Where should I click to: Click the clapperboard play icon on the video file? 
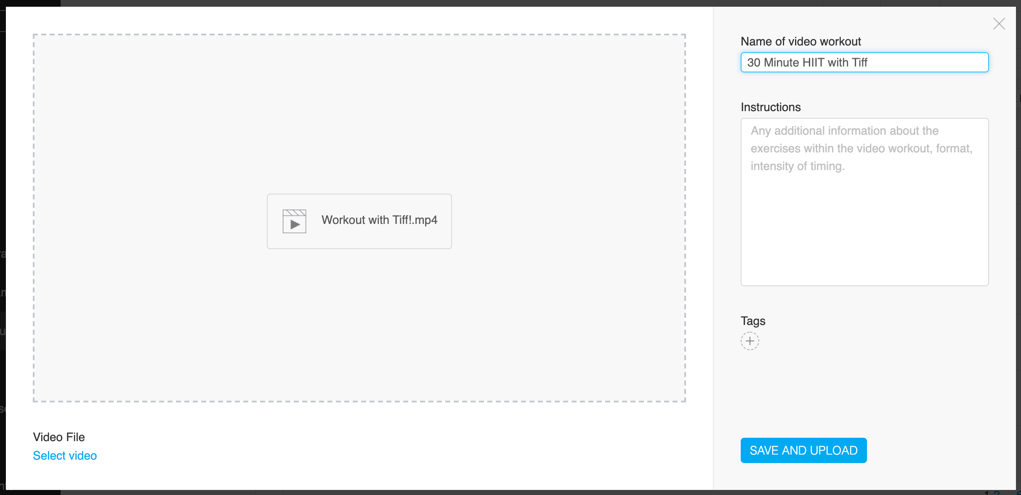point(295,221)
